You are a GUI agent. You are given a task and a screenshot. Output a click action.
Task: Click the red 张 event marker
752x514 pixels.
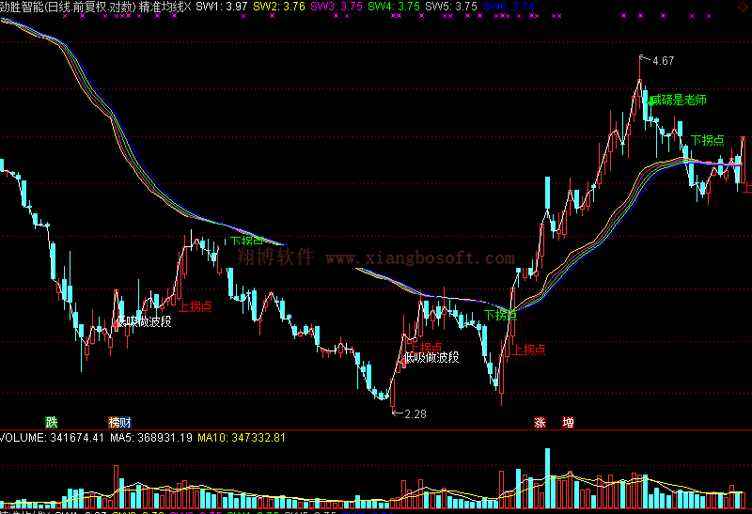pyautogui.click(x=540, y=423)
